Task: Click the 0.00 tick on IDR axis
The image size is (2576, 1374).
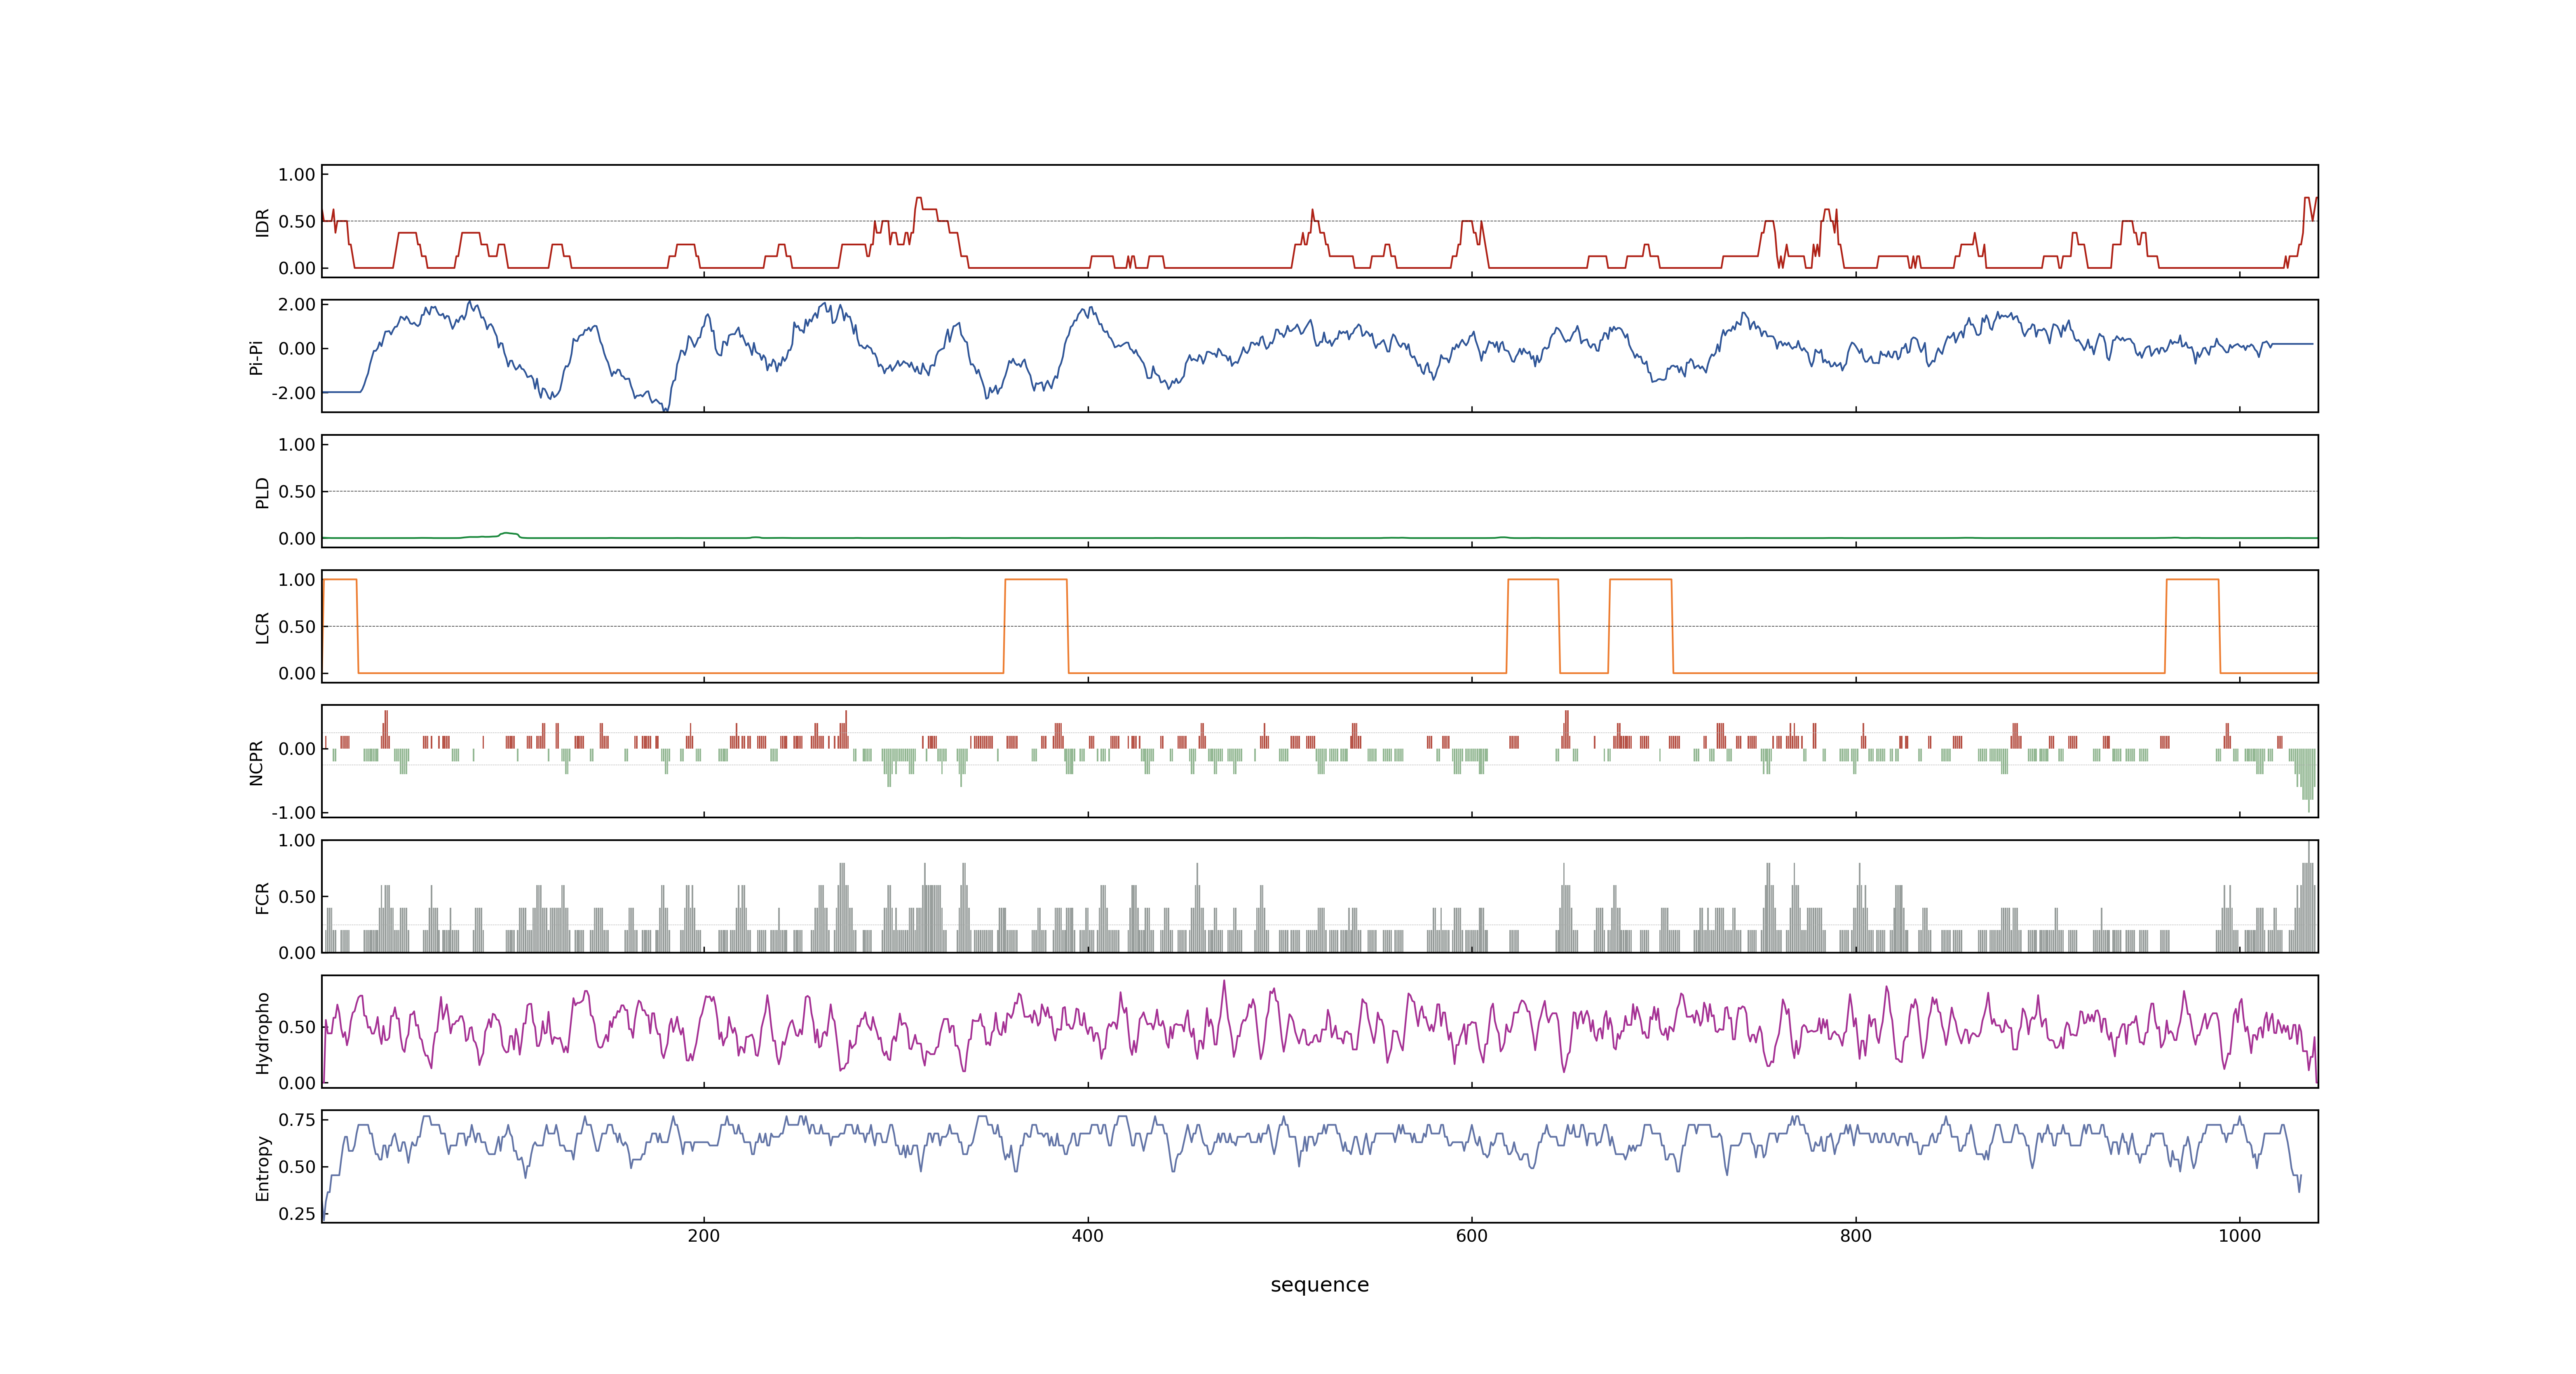Action: tap(297, 268)
